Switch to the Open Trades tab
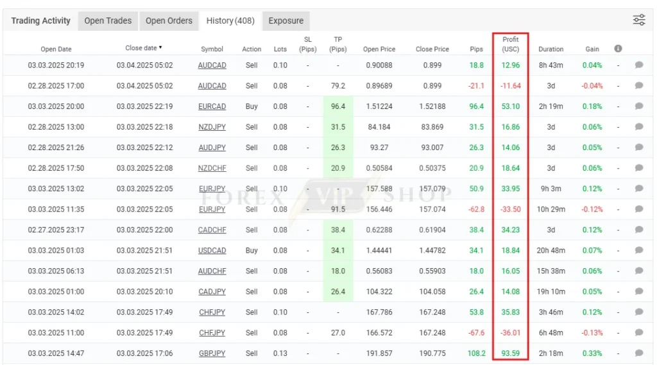657x365 pixels. point(108,21)
